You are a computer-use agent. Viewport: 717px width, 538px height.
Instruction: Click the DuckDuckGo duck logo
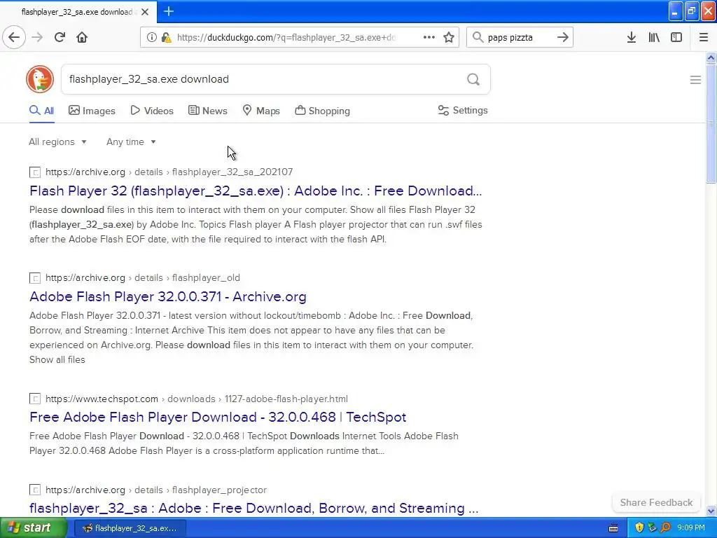[x=40, y=79]
